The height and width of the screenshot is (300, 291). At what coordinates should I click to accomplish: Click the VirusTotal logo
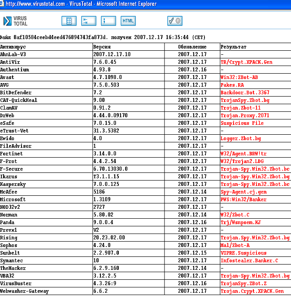click(x=16, y=21)
